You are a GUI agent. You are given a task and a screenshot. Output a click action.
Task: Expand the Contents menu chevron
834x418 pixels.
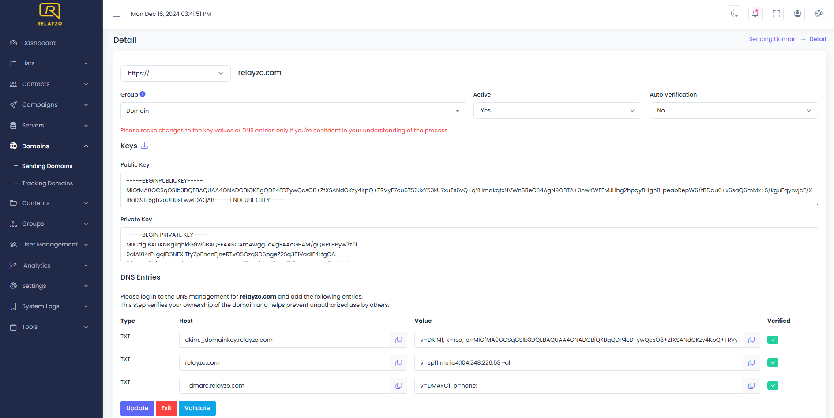[x=86, y=203]
